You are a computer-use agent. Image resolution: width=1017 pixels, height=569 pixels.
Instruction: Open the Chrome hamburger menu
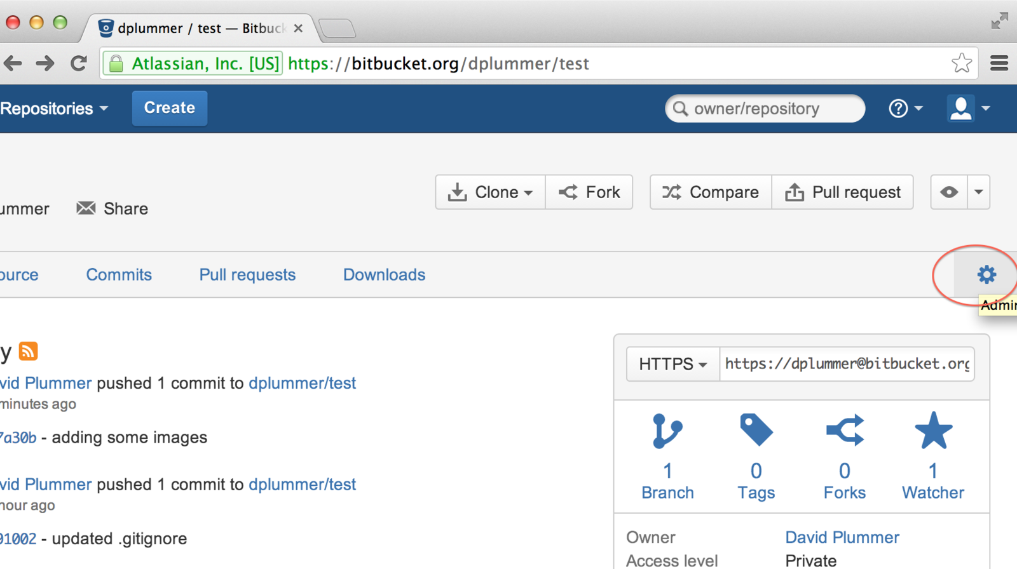tap(999, 63)
